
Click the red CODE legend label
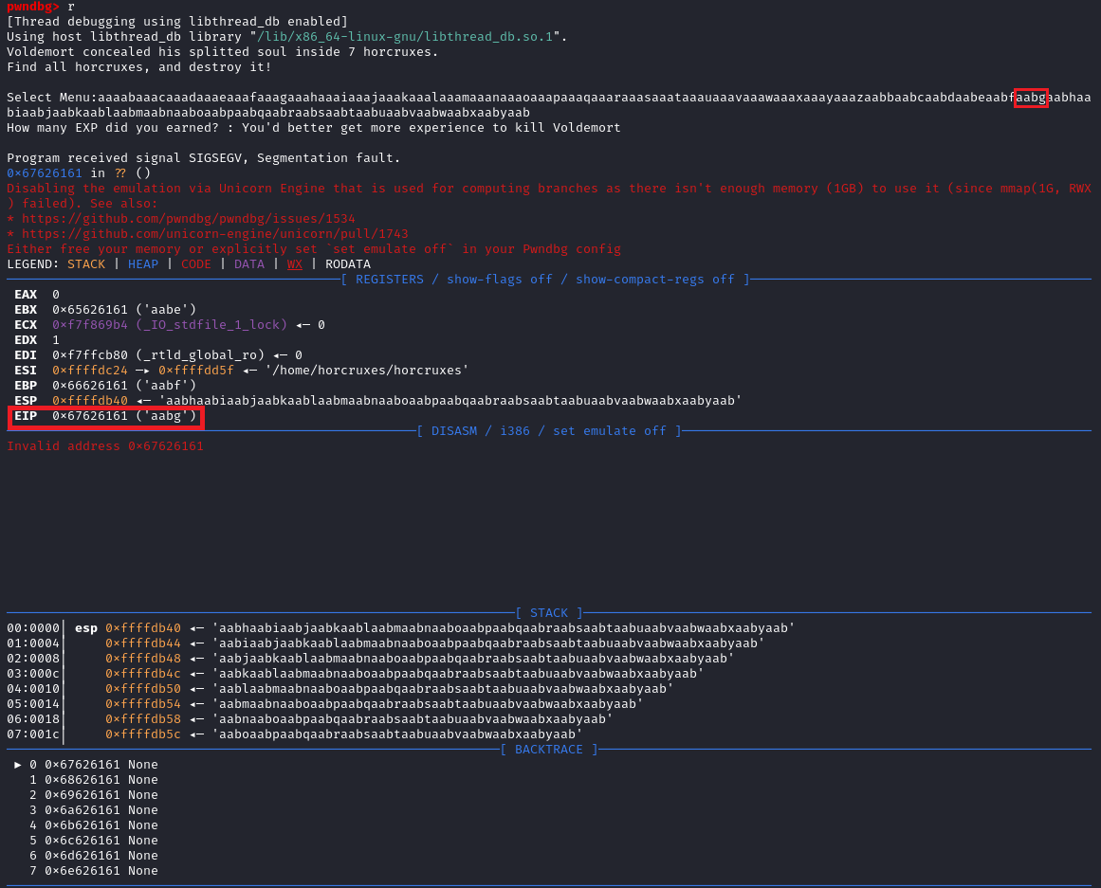tap(196, 264)
